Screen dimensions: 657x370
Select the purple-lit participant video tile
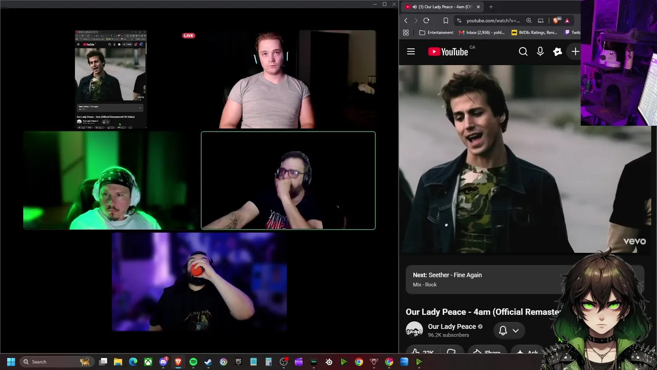pyautogui.click(x=199, y=282)
